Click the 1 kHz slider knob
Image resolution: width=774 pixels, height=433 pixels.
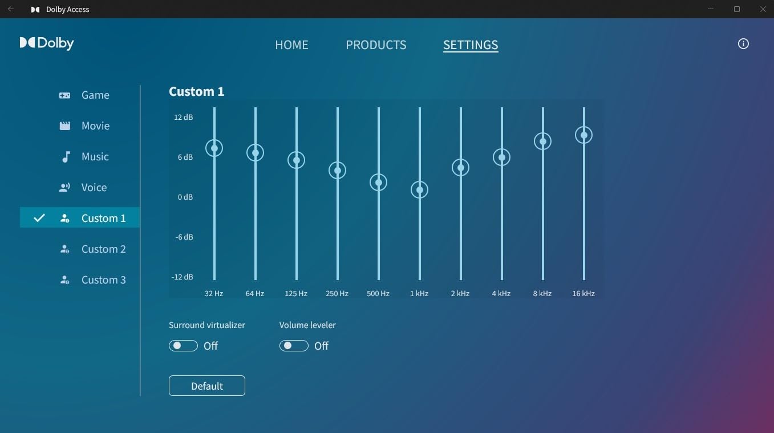[x=420, y=190]
